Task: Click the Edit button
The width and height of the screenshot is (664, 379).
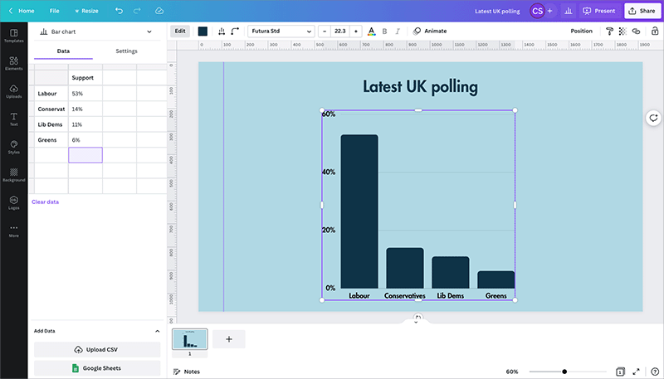Action: (x=180, y=31)
